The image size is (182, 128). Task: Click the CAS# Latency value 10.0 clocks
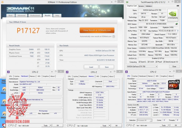click(x=100, y=98)
